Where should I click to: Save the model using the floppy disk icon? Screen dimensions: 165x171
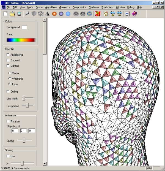click(x=19, y=13)
